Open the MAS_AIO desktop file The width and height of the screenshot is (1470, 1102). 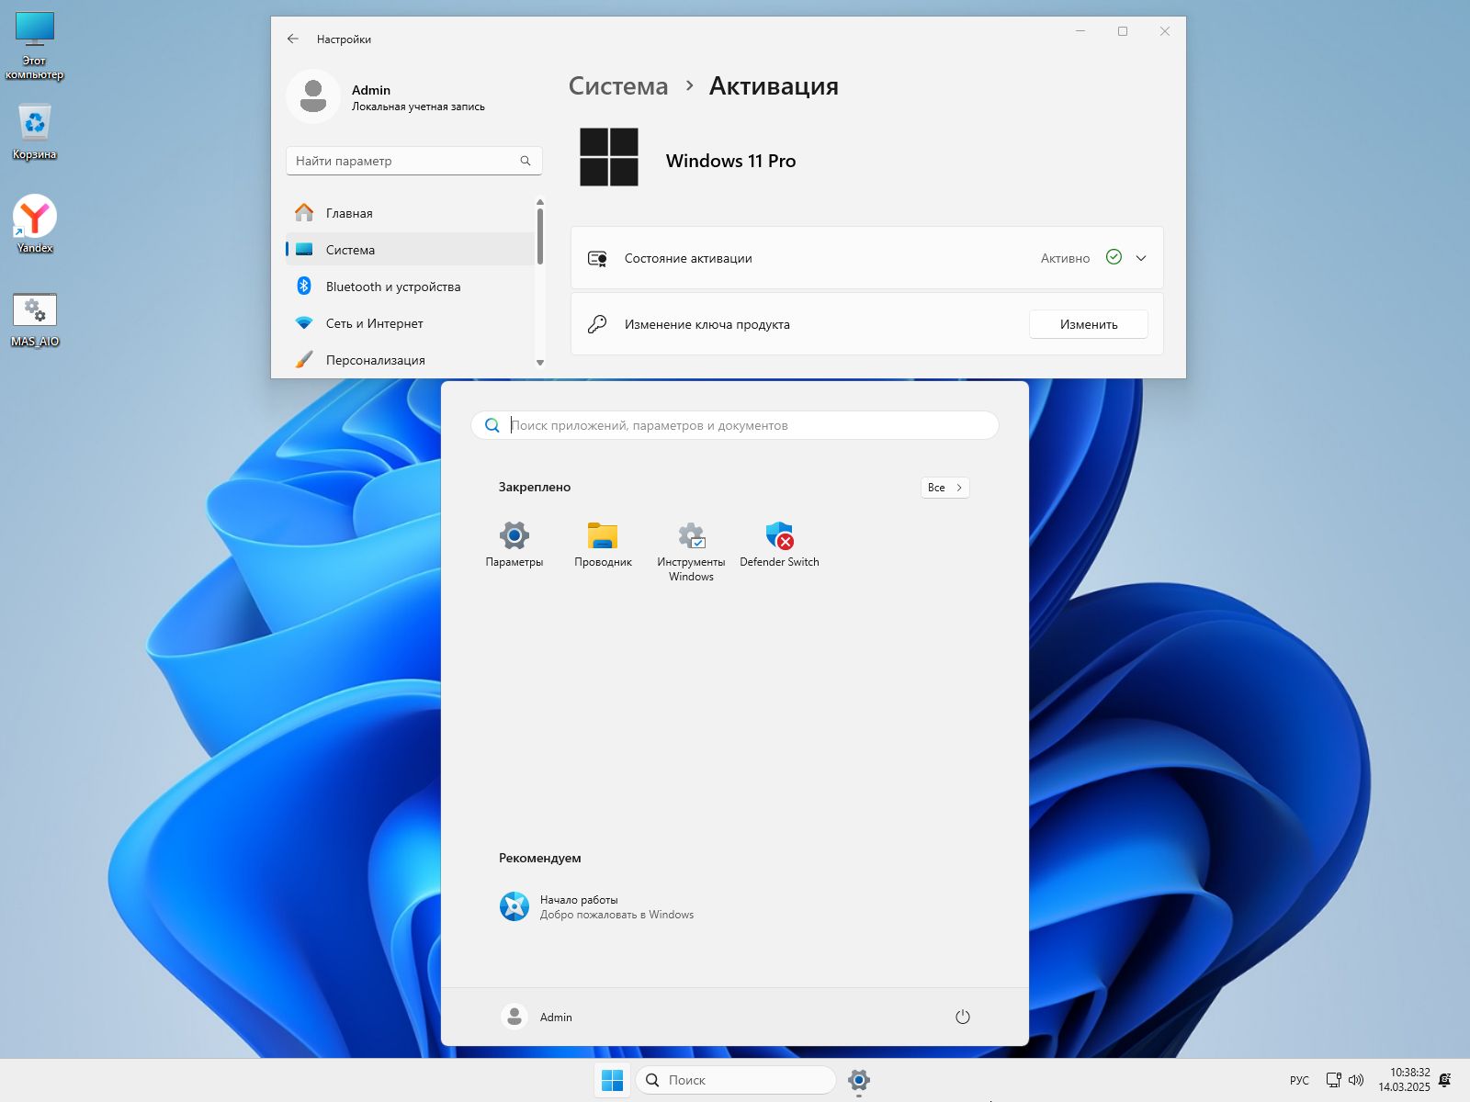pos(35,320)
